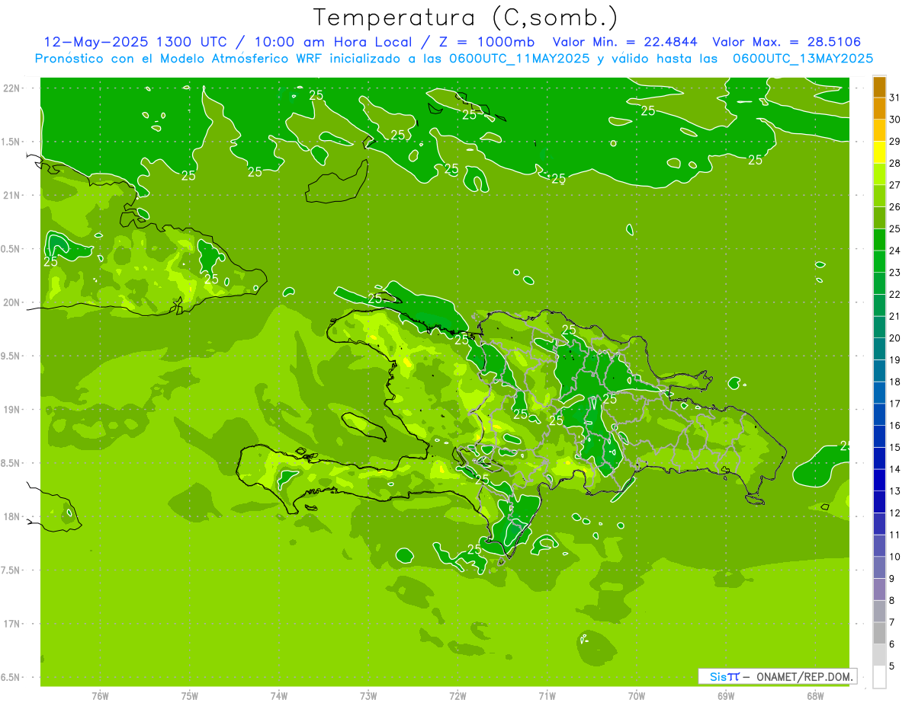Image resolution: width=915 pixels, height=706 pixels.
Task: Click the "69W" longitude axis label
Action: [x=726, y=695]
